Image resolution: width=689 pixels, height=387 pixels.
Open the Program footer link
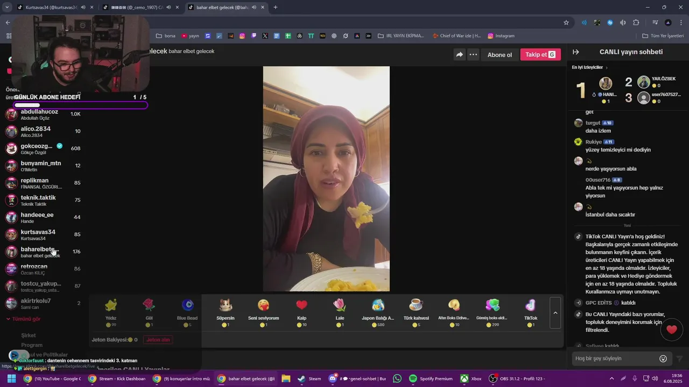(32, 345)
